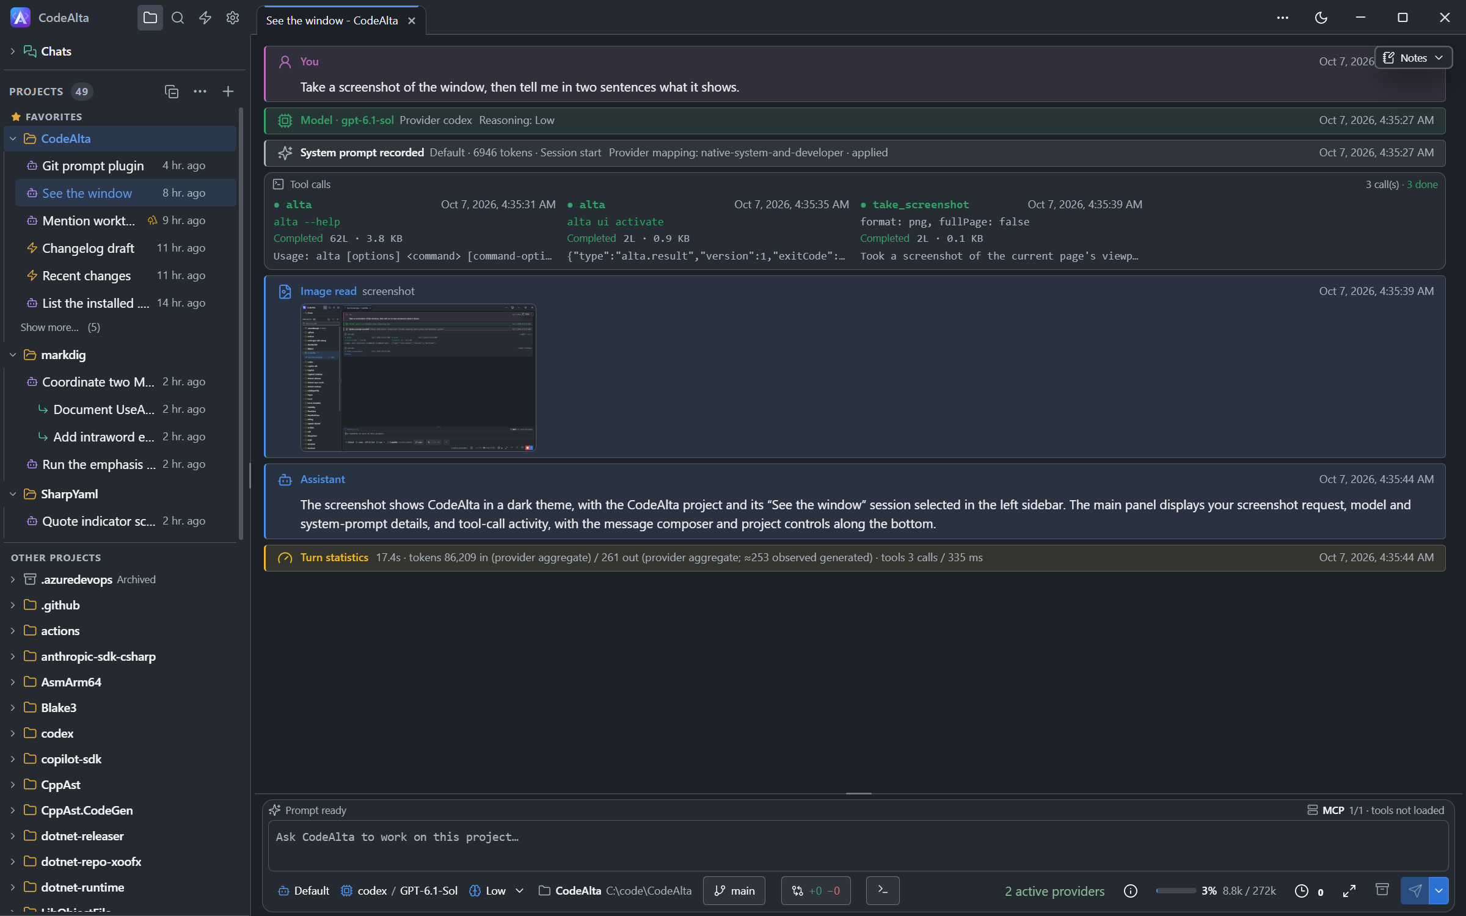The width and height of the screenshot is (1466, 916).
Task: Open projects more options ellipsis
Action: pos(200,92)
